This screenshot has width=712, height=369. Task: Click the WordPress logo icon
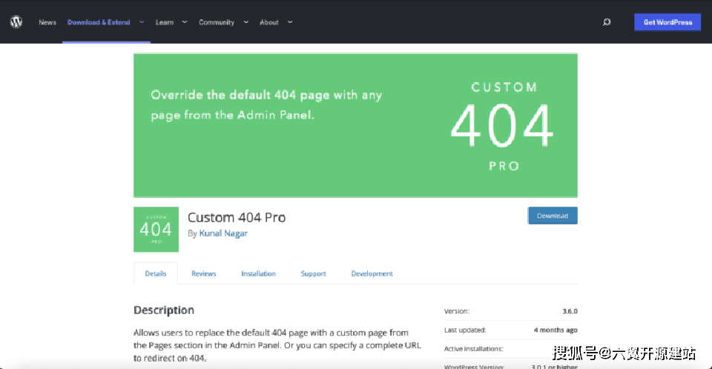(16, 21)
